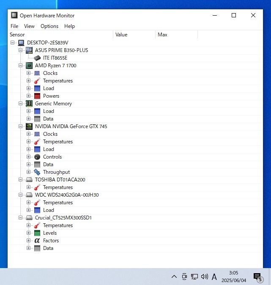
Task: Click the hard drive icon for TOSHIBA DT01ACA200
Action: 29,180
